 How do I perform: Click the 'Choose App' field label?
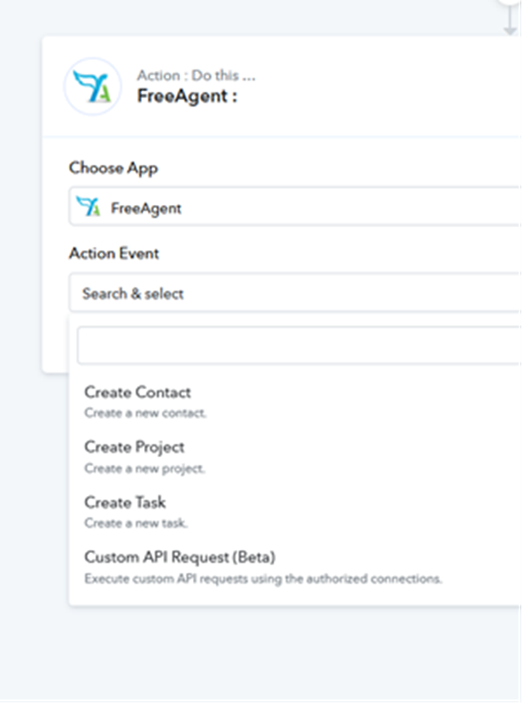(x=114, y=168)
